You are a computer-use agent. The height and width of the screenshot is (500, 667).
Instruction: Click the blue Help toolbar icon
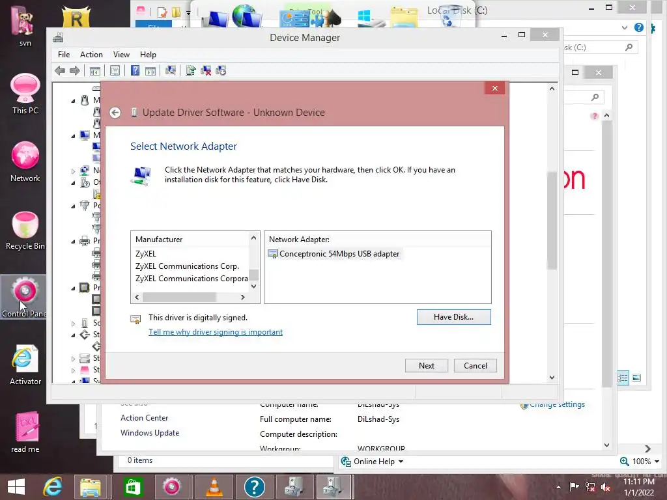click(135, 70)
